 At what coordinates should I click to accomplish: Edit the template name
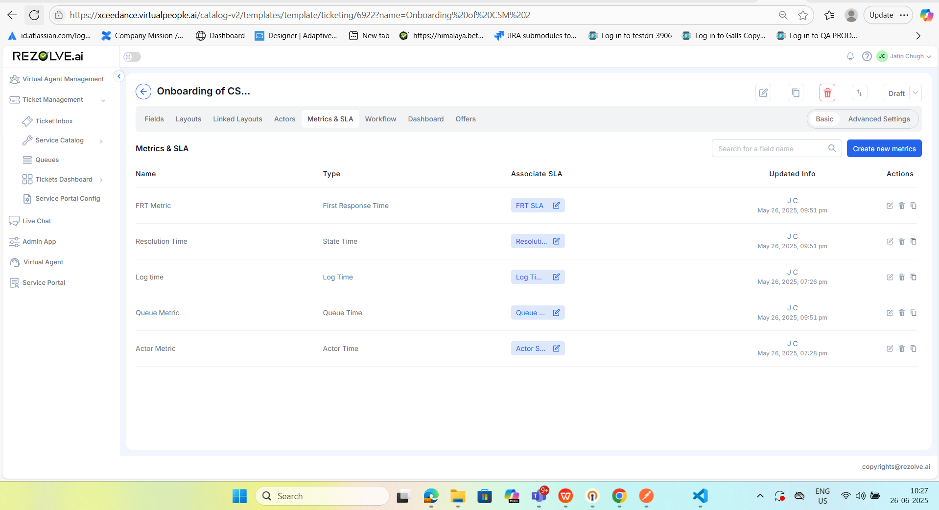pyautogui.click(x=763, y=93)
